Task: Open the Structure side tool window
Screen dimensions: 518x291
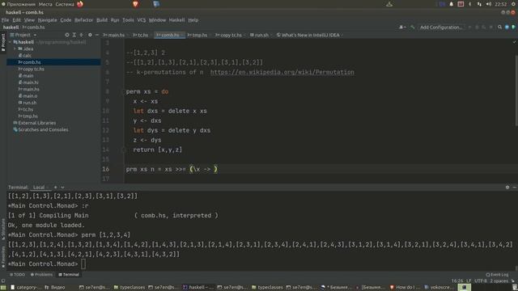Action: point(3,229)
